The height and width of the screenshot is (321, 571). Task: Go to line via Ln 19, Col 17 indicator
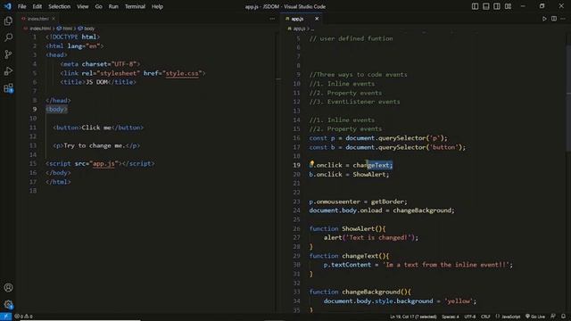pos(413,317)
